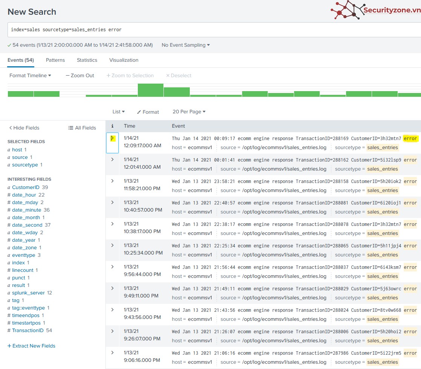421x369 pixels.
Task: Click the Event column header
Action: click(x=178, y=126)
